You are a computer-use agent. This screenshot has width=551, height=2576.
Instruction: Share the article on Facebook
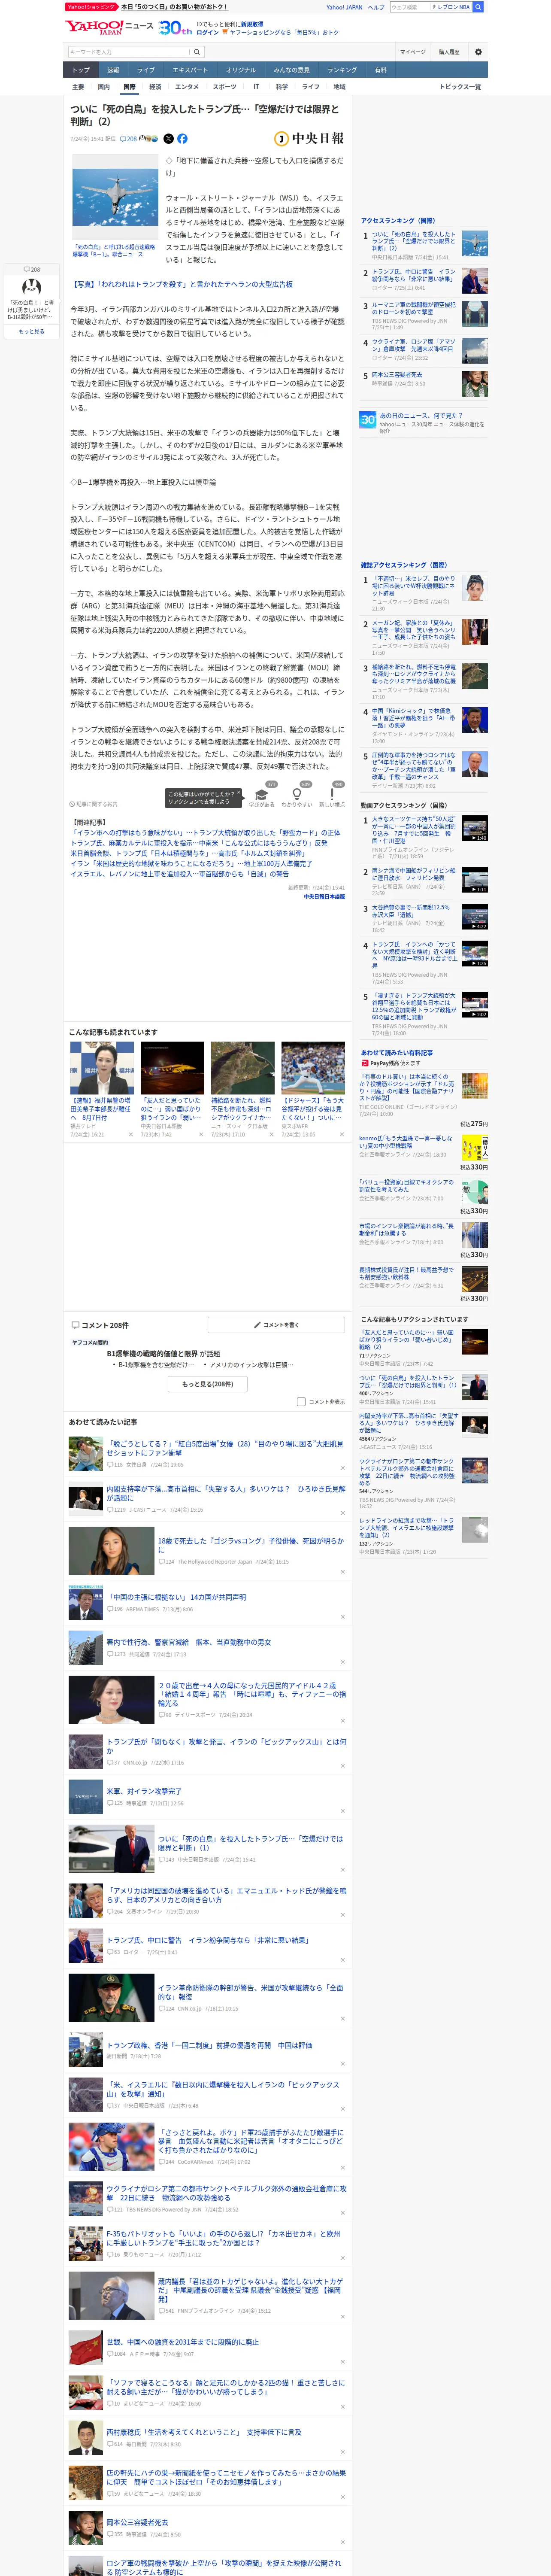point(182,139)
